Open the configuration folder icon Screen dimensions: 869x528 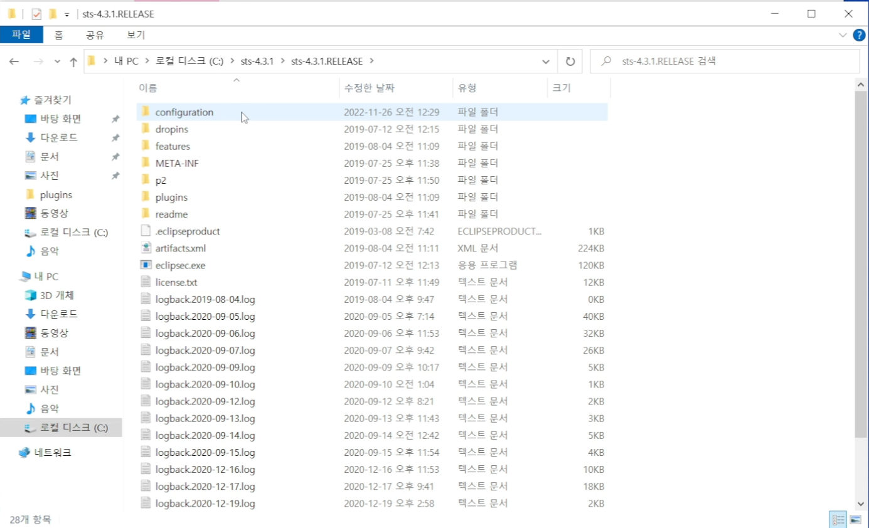coord(146,112)
